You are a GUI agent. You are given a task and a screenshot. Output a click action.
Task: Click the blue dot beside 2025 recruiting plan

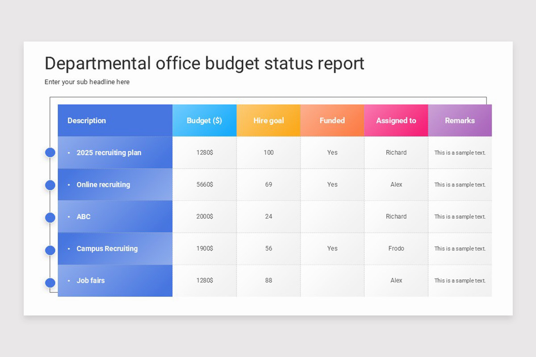tap(50, 152)
